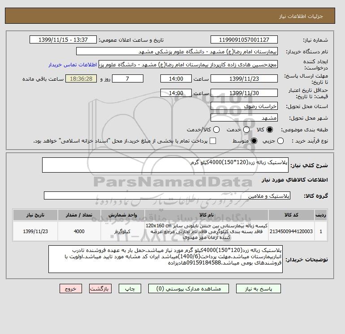
Task: Click the delivery city field مشهد
Action: tap(244, 118)
